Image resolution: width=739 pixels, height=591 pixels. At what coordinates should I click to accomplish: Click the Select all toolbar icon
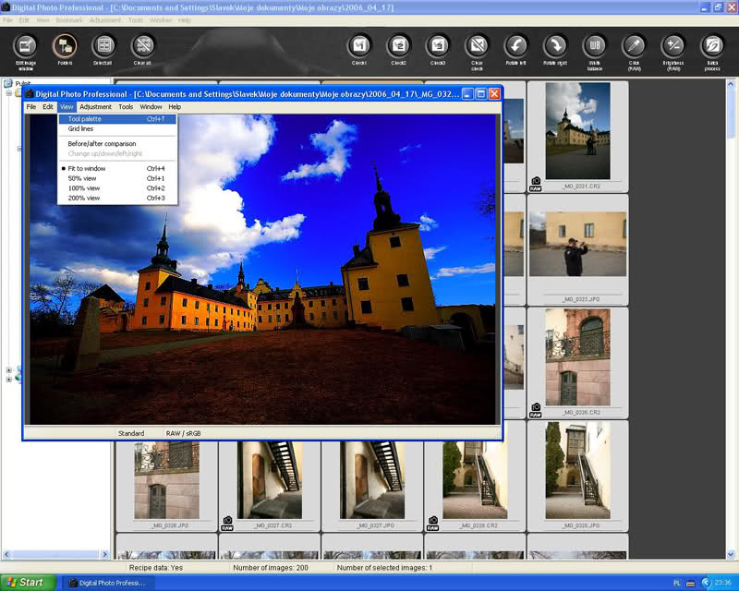(x=103, y=46)
